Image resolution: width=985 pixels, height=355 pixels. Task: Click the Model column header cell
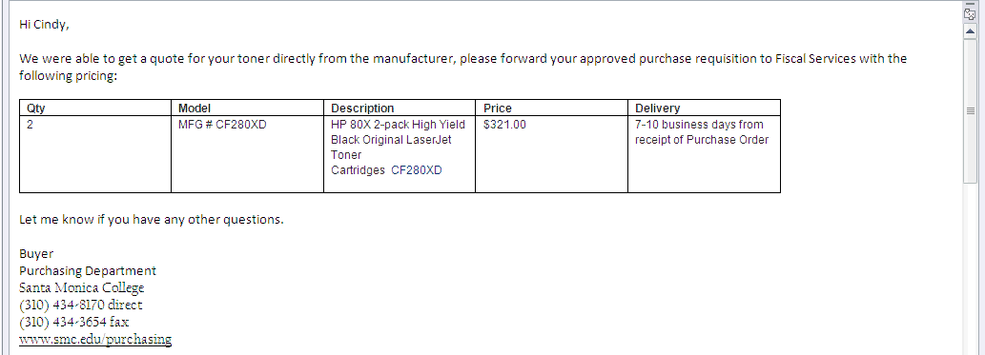(x=248, y=108)
